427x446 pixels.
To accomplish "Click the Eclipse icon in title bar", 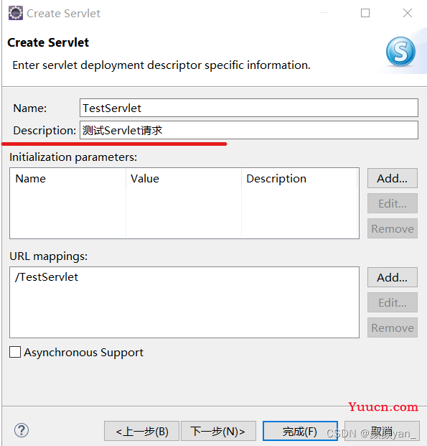I will tap(15, 13).
